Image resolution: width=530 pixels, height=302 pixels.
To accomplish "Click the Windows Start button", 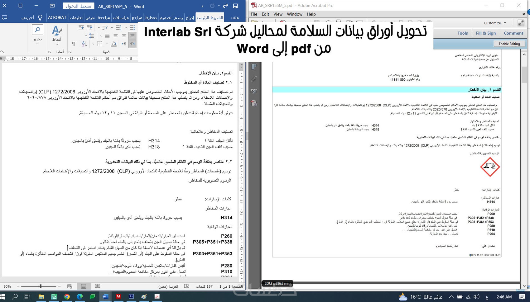I will (x=3, y=296).
